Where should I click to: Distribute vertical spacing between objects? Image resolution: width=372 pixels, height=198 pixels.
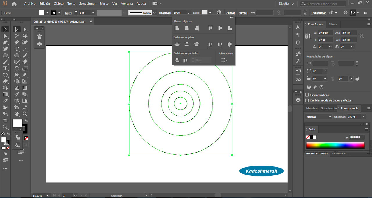click(177, 60)
